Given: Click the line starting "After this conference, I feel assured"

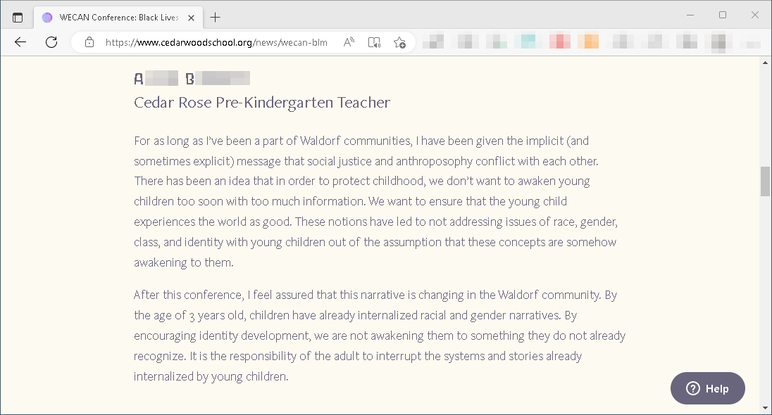Looking at the screenshot, I should tap(375, 295).
